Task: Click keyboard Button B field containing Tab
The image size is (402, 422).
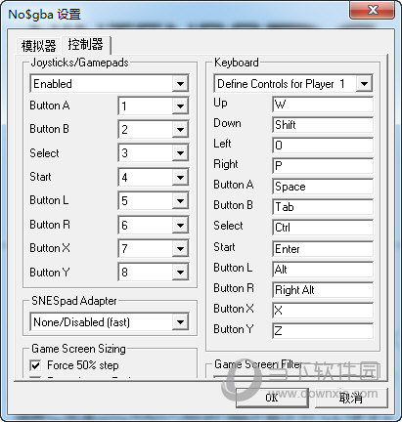Action: [323, 207]
